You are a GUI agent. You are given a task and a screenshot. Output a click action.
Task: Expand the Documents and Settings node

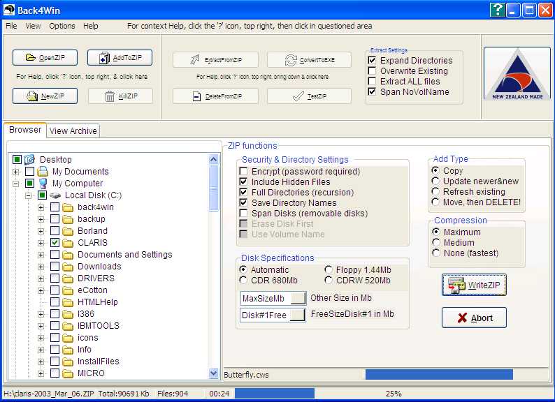pos(41,255)
